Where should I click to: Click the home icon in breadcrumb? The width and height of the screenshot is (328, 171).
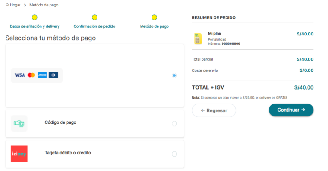[7, 5]
